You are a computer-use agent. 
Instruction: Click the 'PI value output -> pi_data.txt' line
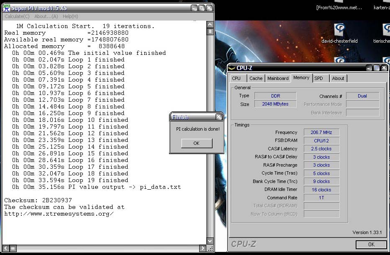(97, 187)
